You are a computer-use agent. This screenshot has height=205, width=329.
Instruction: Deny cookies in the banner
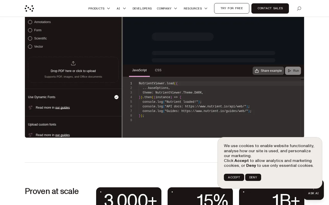tap(253, 177)
